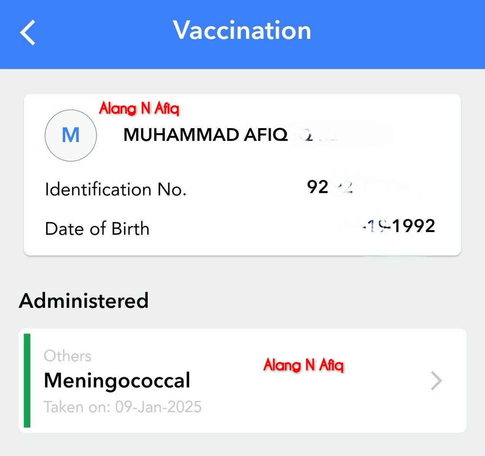Expand Meningococcal details with right chevron
The width and height of the screenshot is (485, 456).
[436, 381]
